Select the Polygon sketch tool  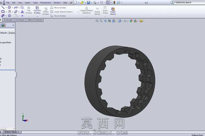click(9, 16)
